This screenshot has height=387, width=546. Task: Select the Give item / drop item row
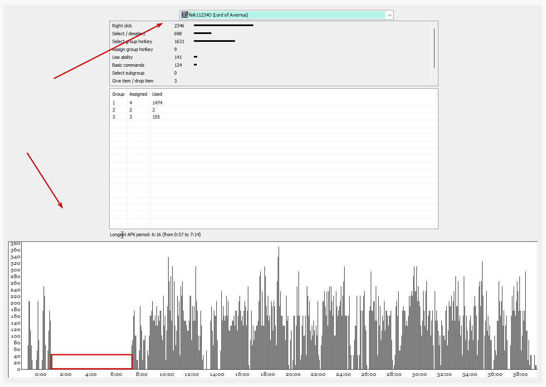[270, 81]
